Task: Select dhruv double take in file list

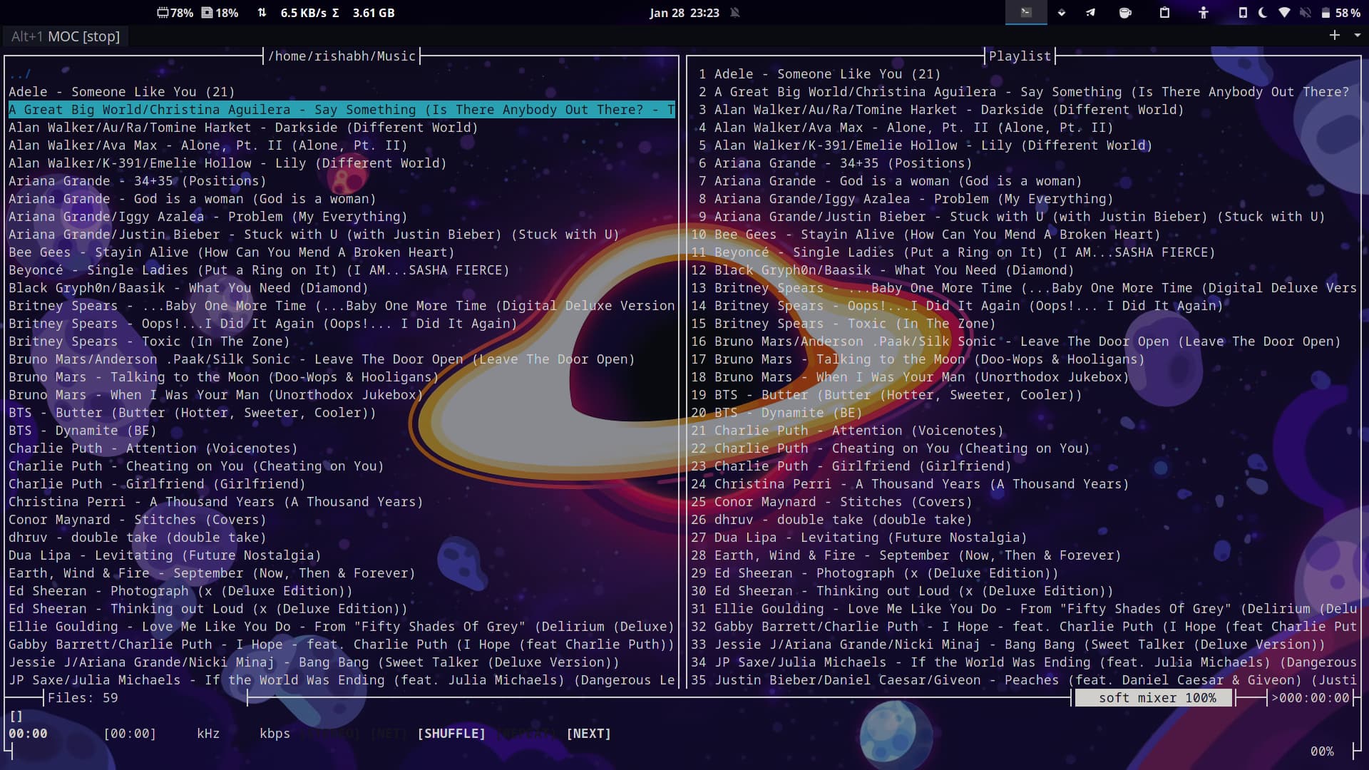Action: (x=137, y=538)
